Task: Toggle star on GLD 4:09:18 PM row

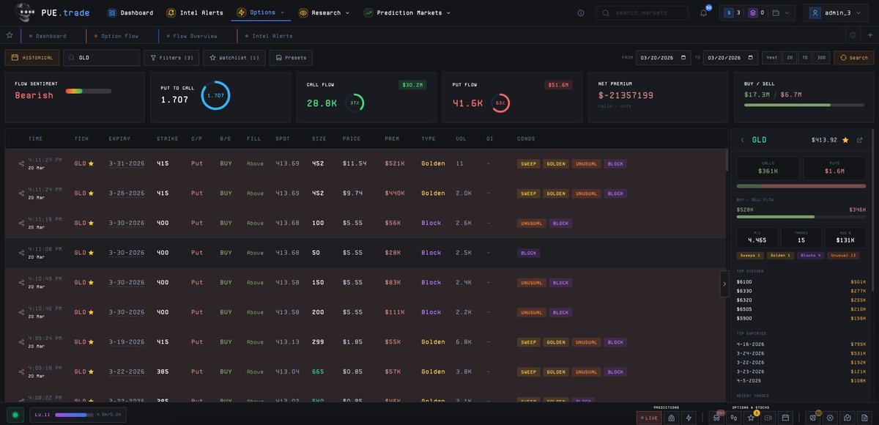Action: coord(92,372)
